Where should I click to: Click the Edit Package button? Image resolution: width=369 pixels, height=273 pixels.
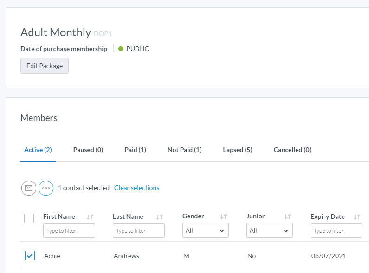45,66
